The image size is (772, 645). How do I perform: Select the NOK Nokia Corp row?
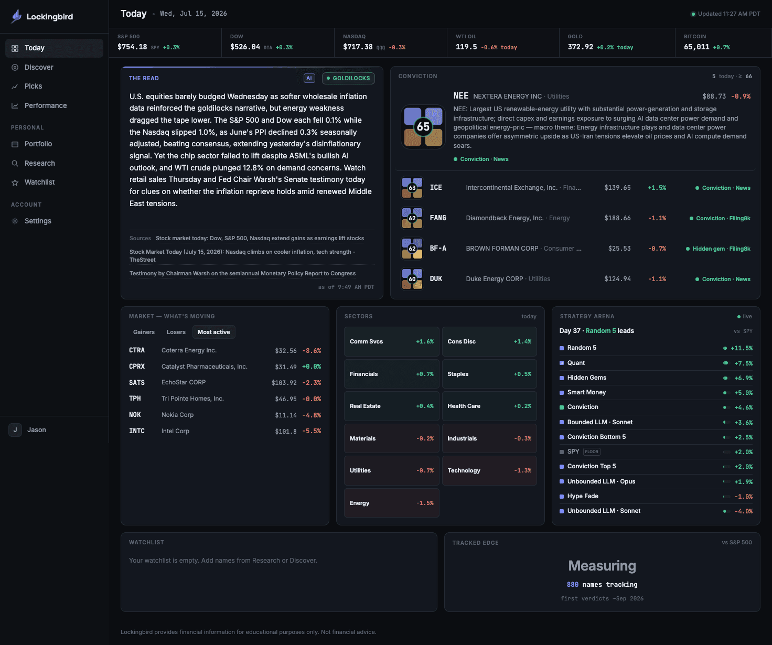point(225,415)
